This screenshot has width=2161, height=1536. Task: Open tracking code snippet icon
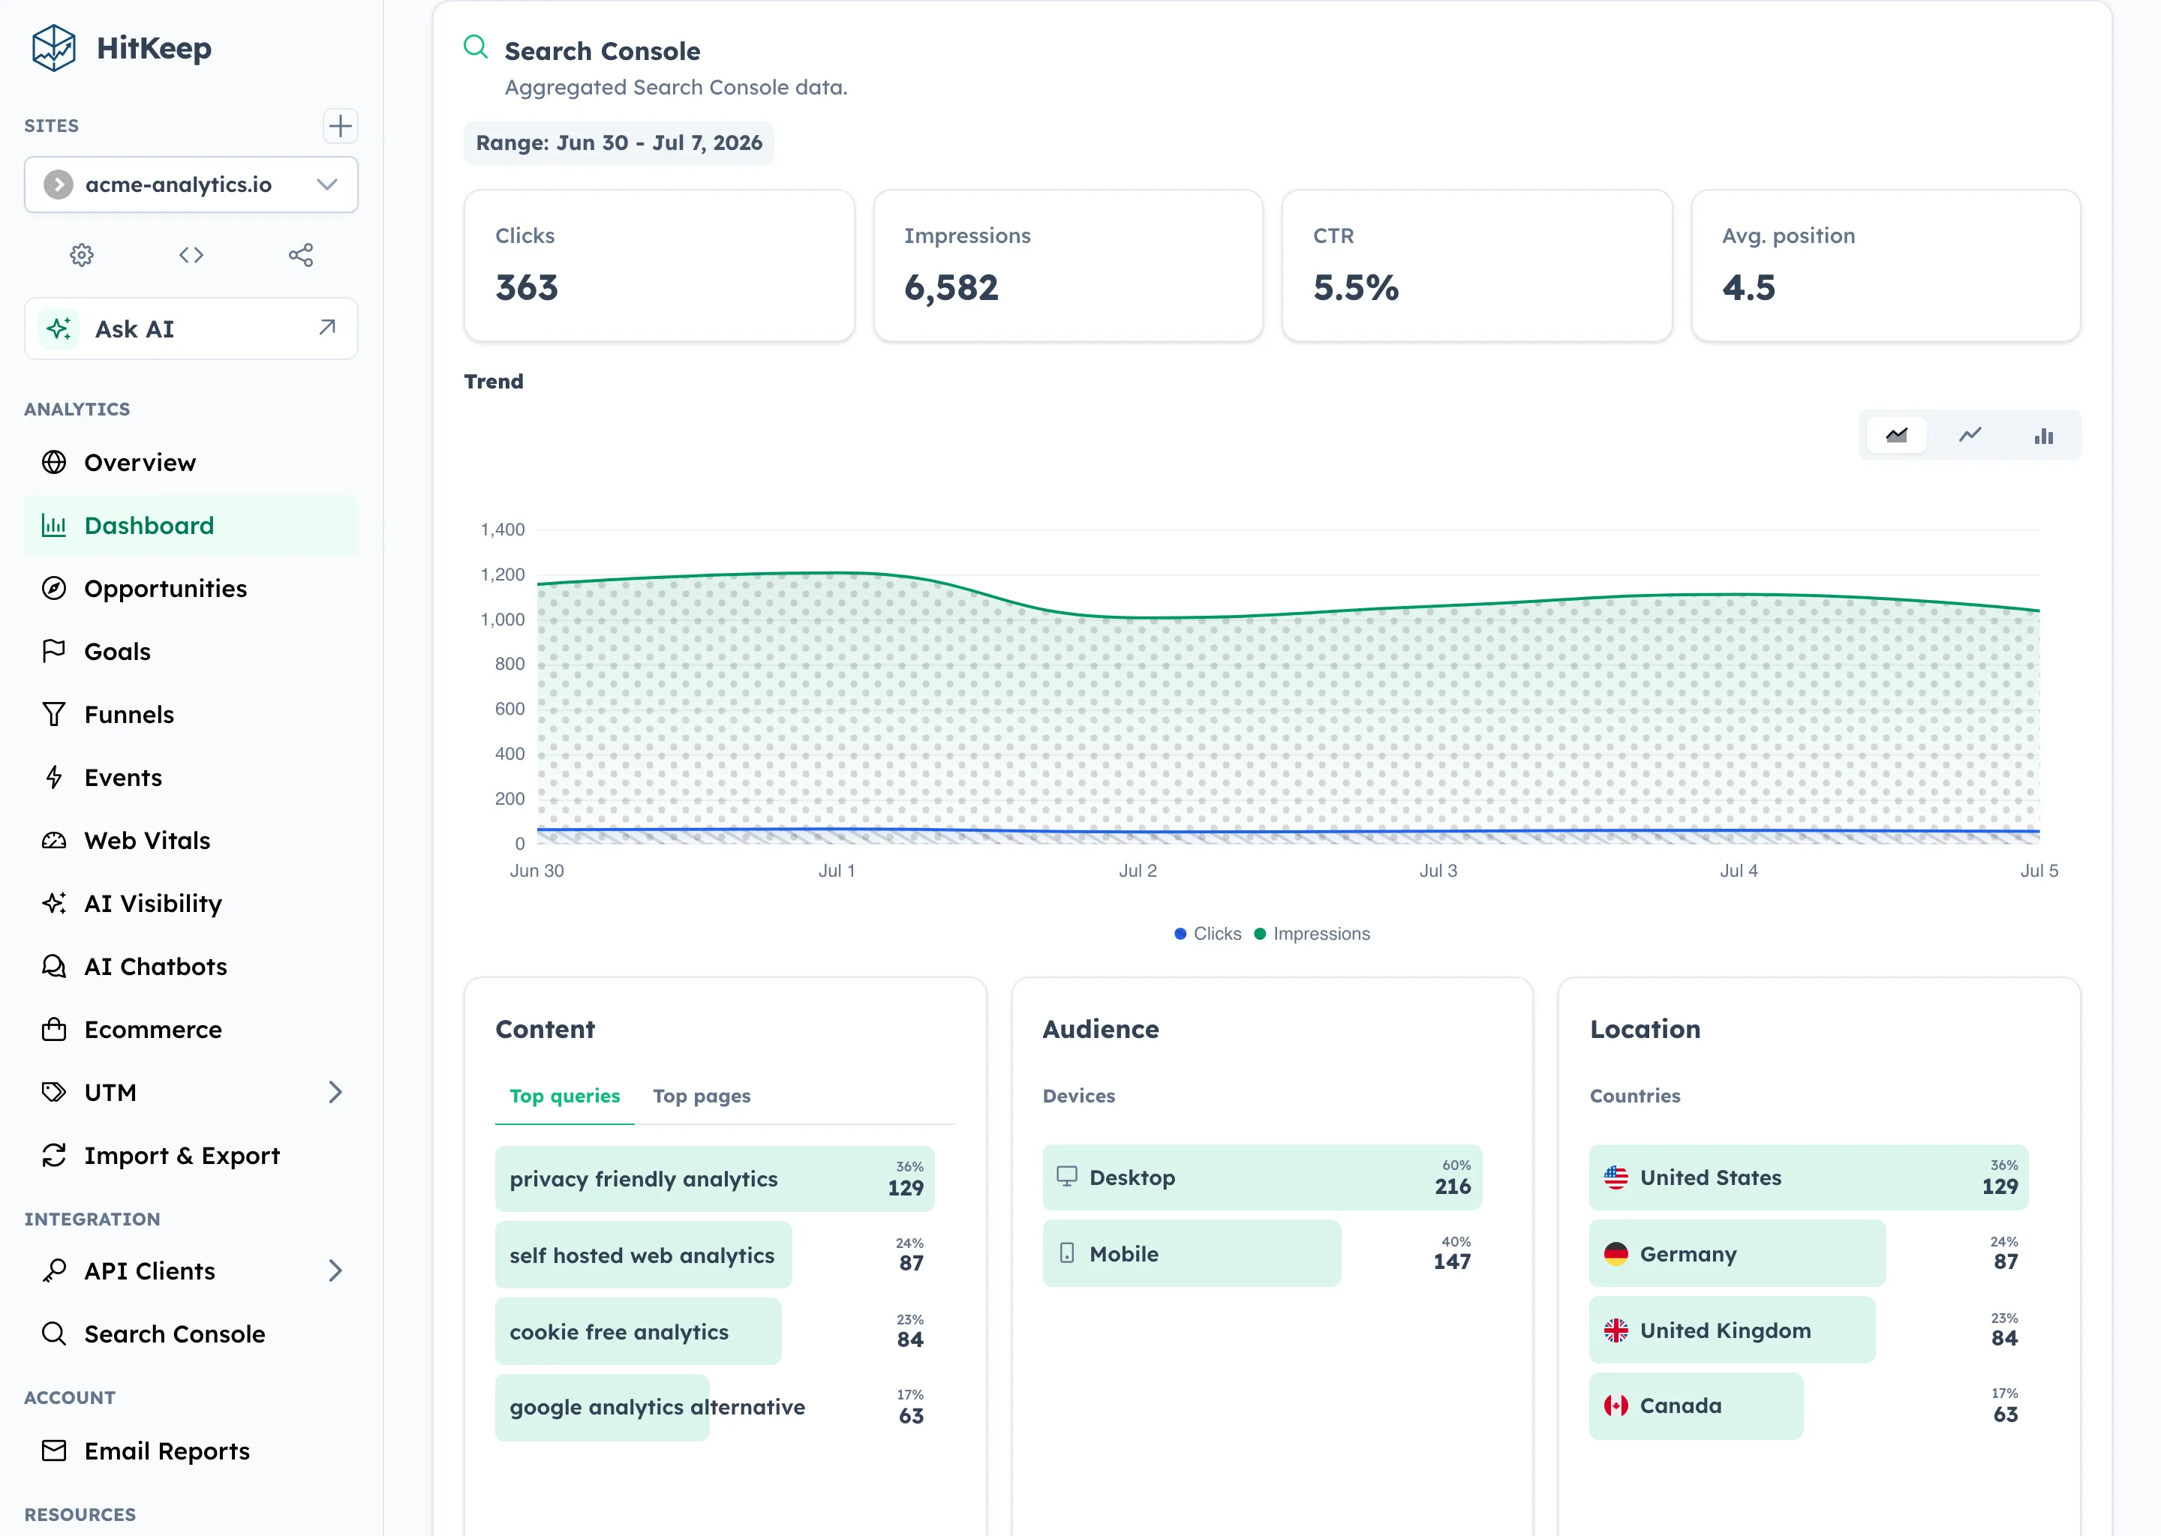coord(191,254)
